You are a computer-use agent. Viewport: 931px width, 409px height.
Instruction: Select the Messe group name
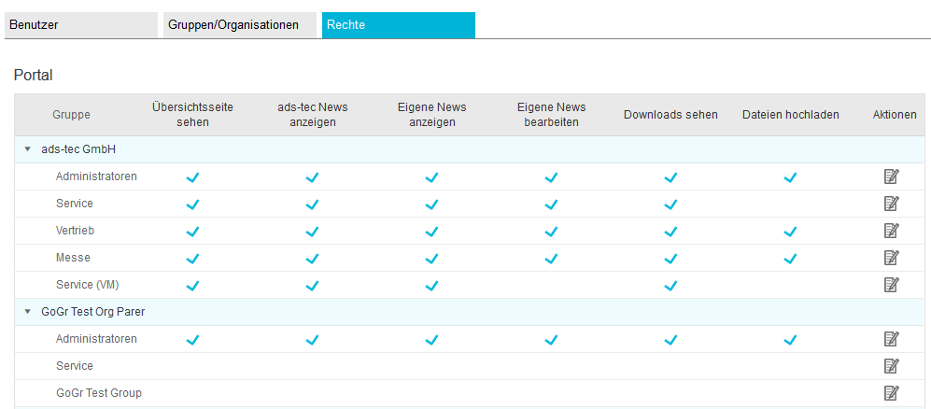click(x=73, y=258)
